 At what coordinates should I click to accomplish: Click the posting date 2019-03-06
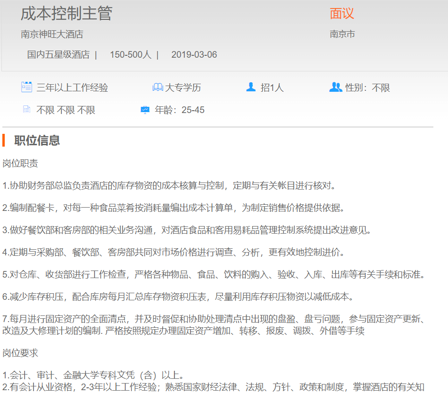point(194,55)
